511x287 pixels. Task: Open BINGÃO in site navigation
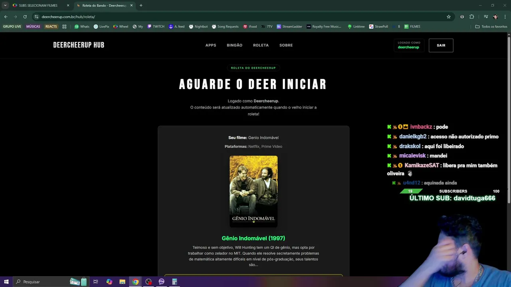coord(234,45)
